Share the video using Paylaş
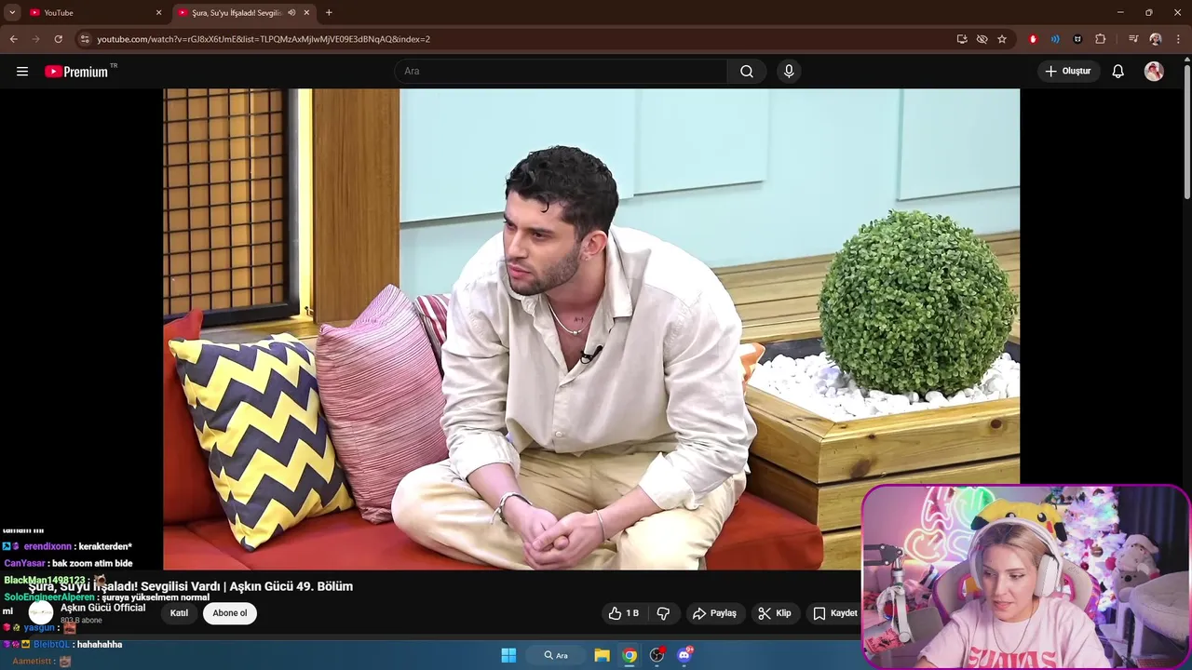 (714, 613)
